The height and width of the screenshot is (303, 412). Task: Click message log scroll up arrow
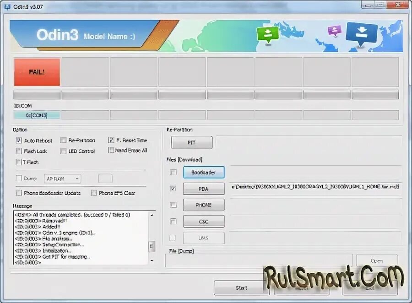pyautogui.click(x=152, y=215)
